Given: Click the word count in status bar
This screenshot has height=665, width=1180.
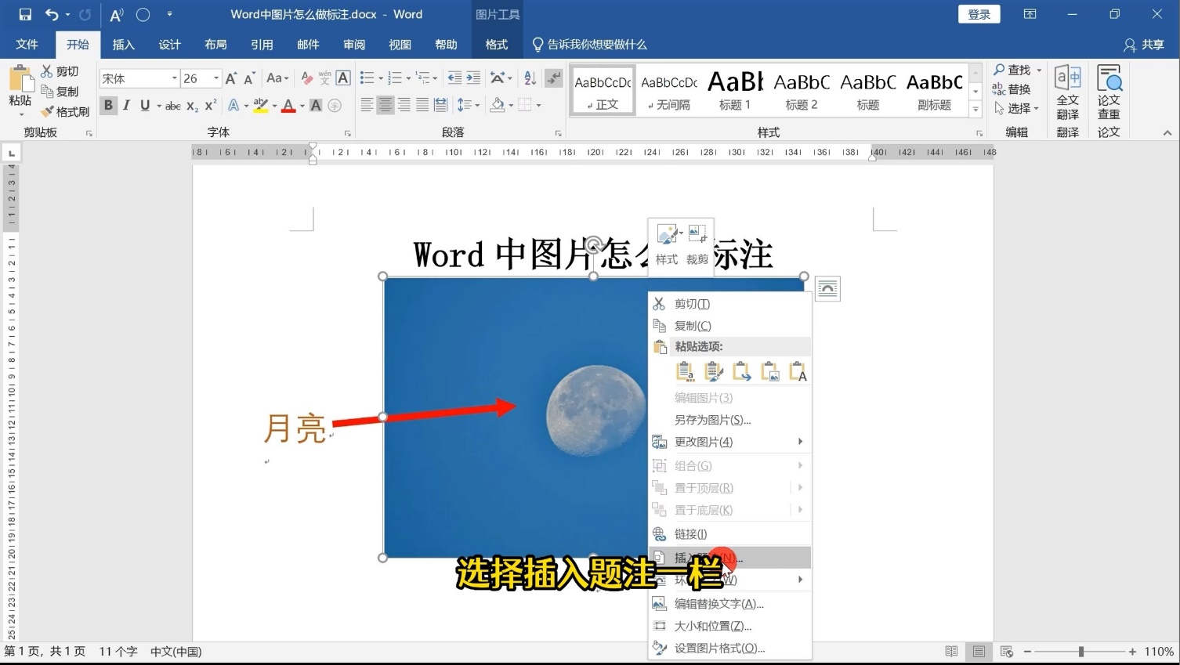Looking at the screenshot, I should coord(118,652).
